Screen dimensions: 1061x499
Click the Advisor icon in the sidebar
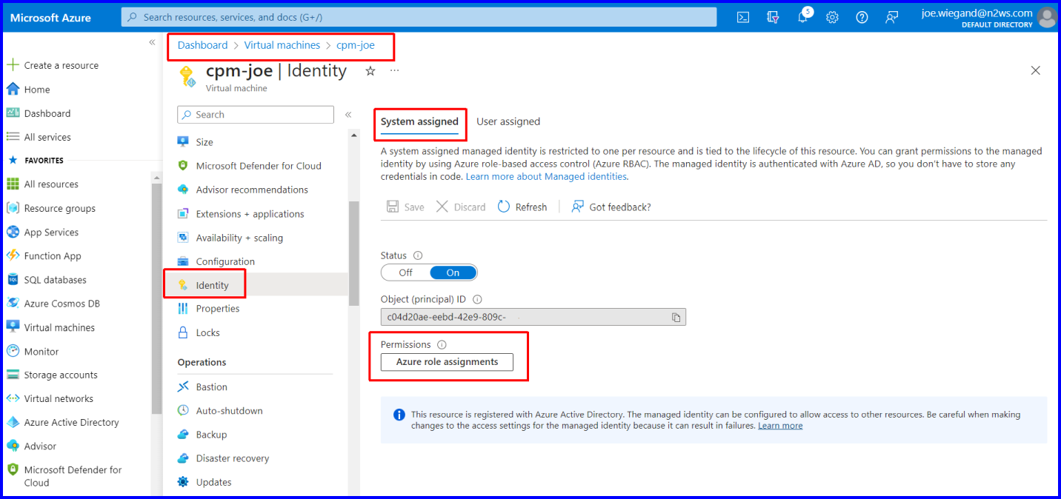pos(13,446)
